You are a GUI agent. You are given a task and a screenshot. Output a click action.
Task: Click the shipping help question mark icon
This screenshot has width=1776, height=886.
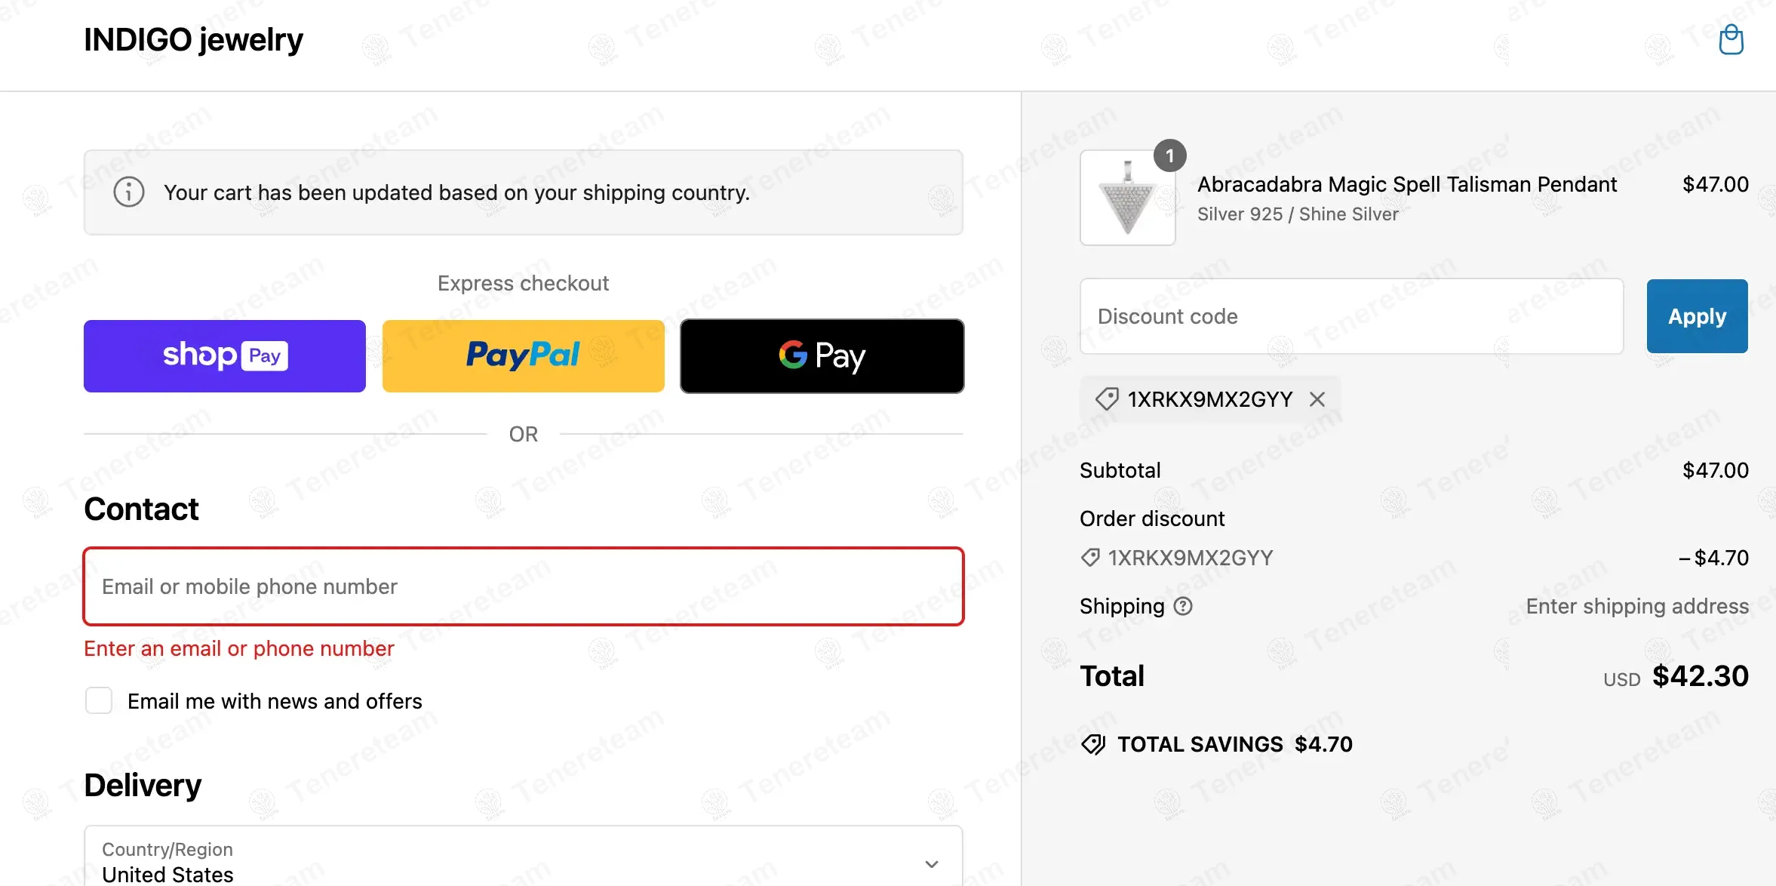tap(1183, 606)
